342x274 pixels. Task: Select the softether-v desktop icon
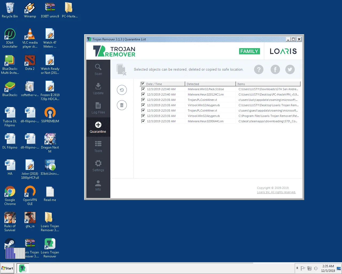point(30,89)
